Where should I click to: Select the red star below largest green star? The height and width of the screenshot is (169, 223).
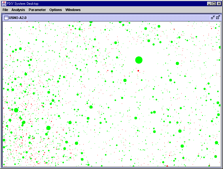click(x=138, y=71)
